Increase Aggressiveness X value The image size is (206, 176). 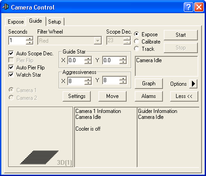pos(88,79)
